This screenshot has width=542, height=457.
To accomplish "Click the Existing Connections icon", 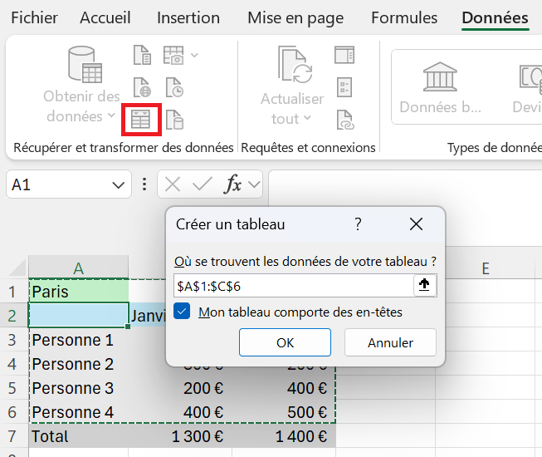I will [x=173, y=120].
